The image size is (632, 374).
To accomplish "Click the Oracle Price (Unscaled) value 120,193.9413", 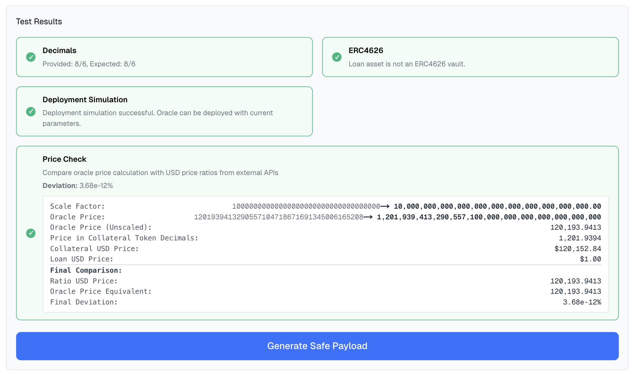I will click(575, 227).
